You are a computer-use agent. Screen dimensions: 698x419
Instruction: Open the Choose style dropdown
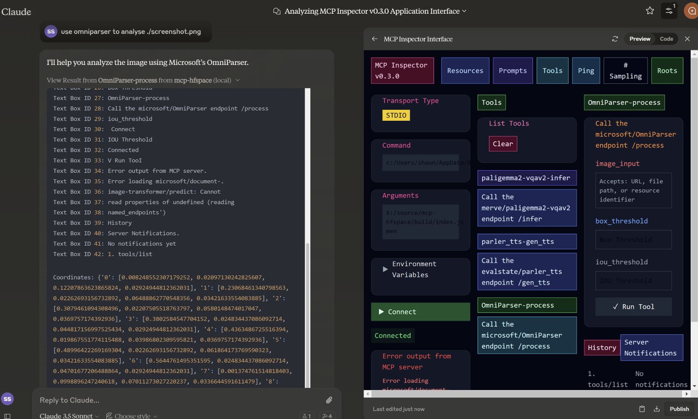click(132, 415)
